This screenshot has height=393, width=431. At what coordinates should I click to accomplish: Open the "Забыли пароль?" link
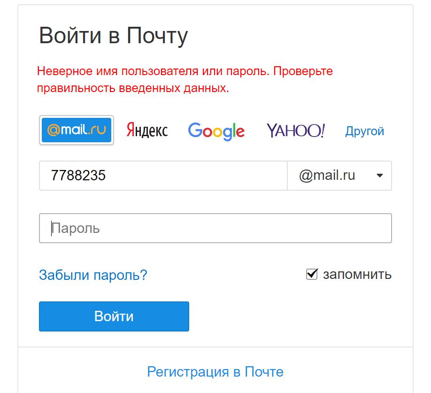pyautogui.click(x=93, y=275)
